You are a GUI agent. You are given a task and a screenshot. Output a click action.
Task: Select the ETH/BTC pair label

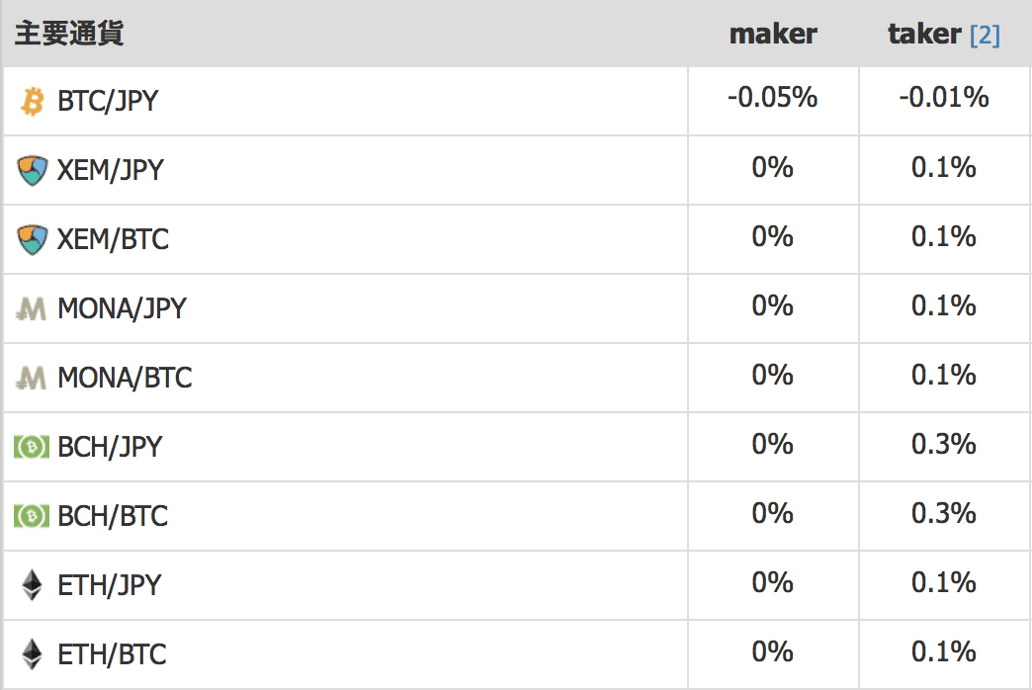pyautogui.click(x=112, y=654)
